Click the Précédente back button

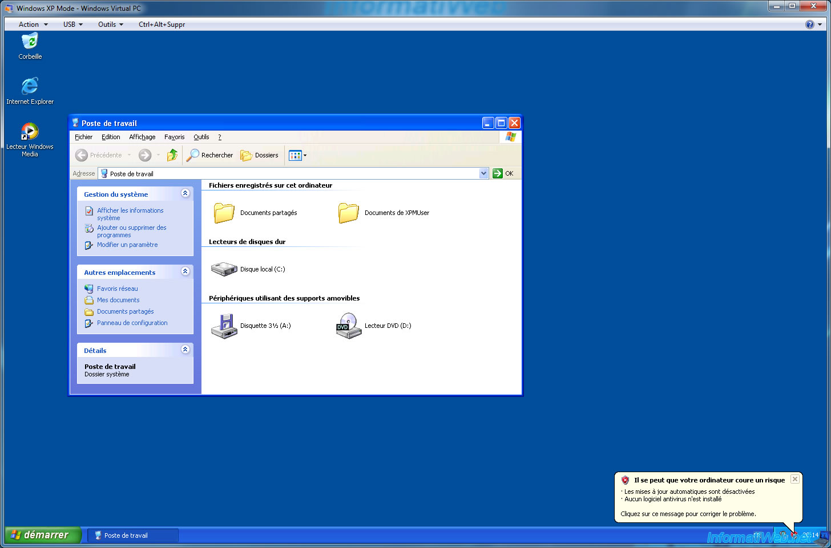[99, 155]
